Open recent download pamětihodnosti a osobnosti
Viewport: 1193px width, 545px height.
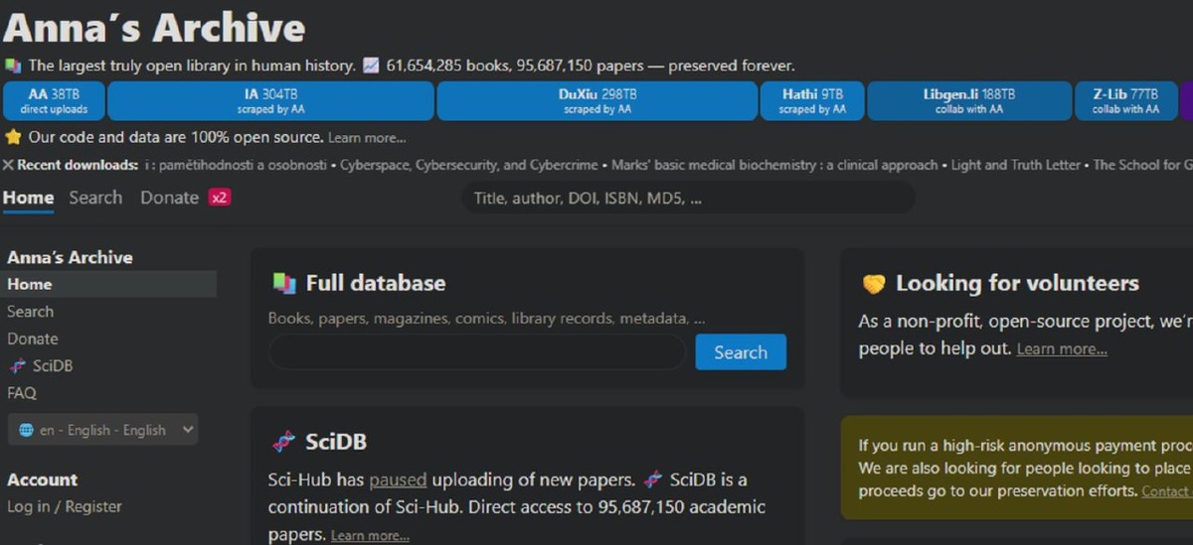click(239, 165)
